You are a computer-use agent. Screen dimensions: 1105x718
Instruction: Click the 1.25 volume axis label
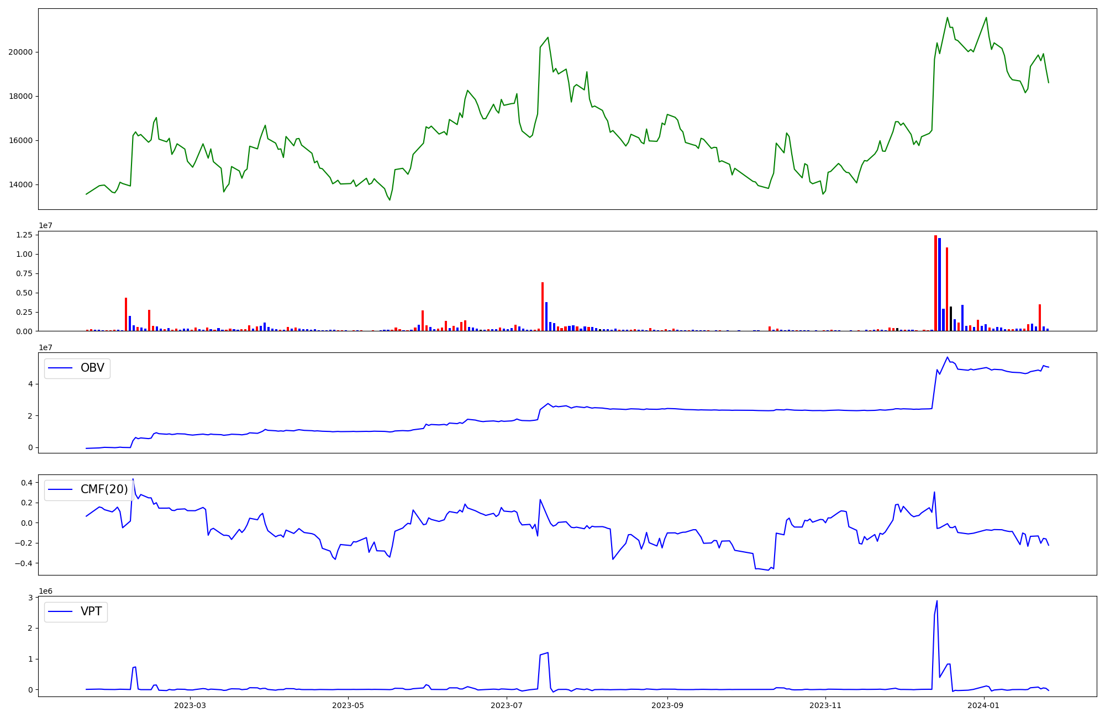click(x=24, y=235)
